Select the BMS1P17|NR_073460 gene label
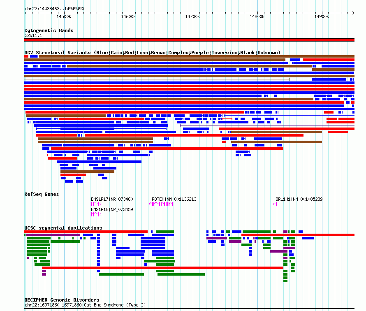The width and height of the screenshot is (366, 311). (x=112, y=199)
